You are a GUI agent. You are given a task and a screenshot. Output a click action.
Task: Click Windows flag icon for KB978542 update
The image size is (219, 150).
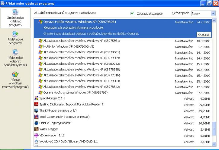pos(40,87)
